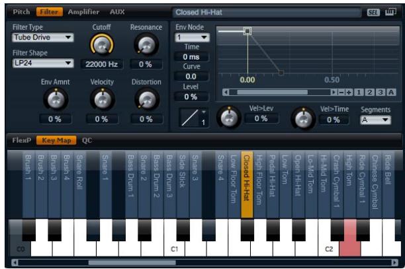Select the Side Stick key map strip
This screenshot has width=405, height=269.
click(x=183, y=184)
